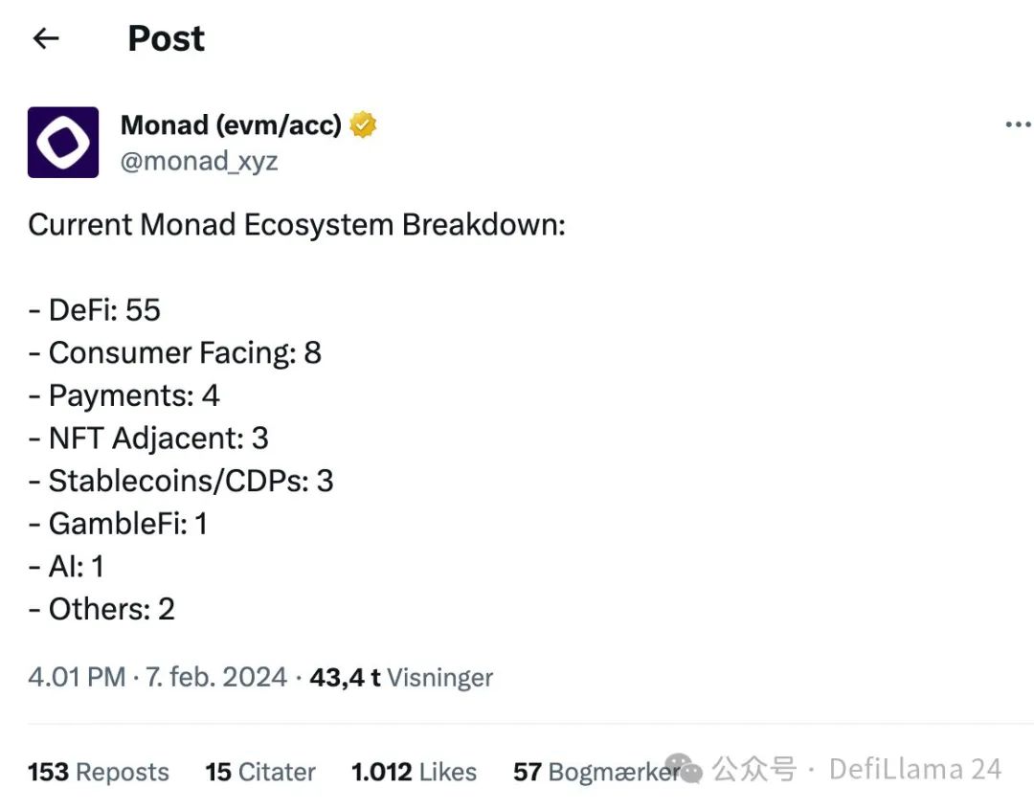This screenshot has height=810, width=1034.
Task: View the 1.012 Likes list
Action: [414, 772]
